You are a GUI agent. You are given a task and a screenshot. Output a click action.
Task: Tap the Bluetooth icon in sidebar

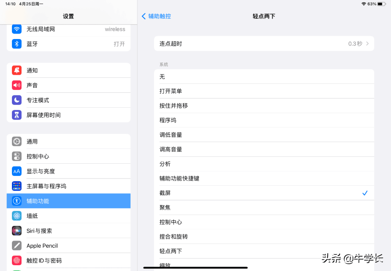coord(17,44)
